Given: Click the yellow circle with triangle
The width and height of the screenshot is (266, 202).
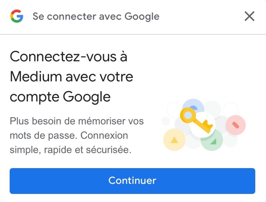Looking at the screenshot, I should (x=174, y=140).
